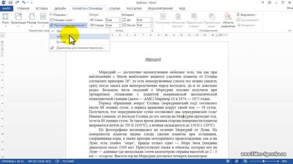
Task: Click the horizontal ruler right indent marker
Action: pos(217,36)
